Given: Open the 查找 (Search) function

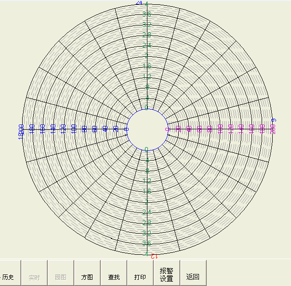Looking at the screenshot, I should 114,277.
